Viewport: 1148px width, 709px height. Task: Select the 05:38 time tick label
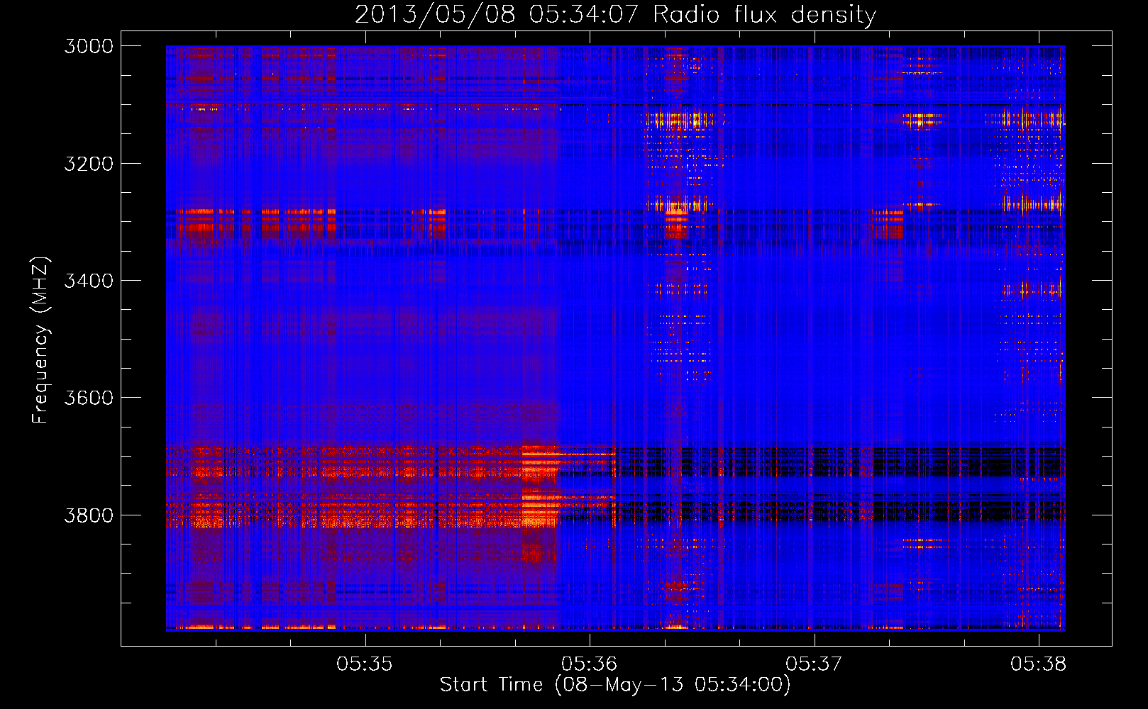1039,664
